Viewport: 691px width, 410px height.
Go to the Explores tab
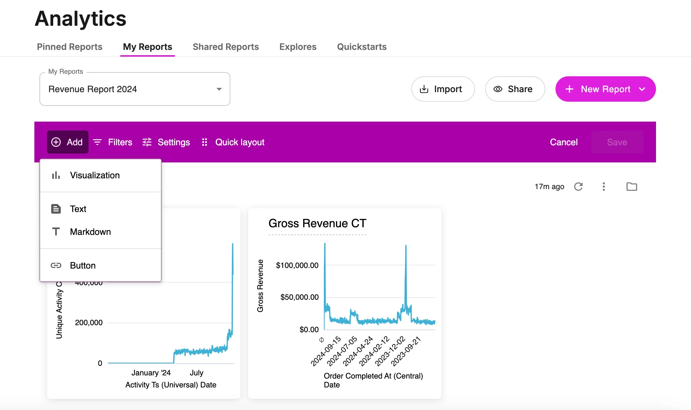pos(298,47)
